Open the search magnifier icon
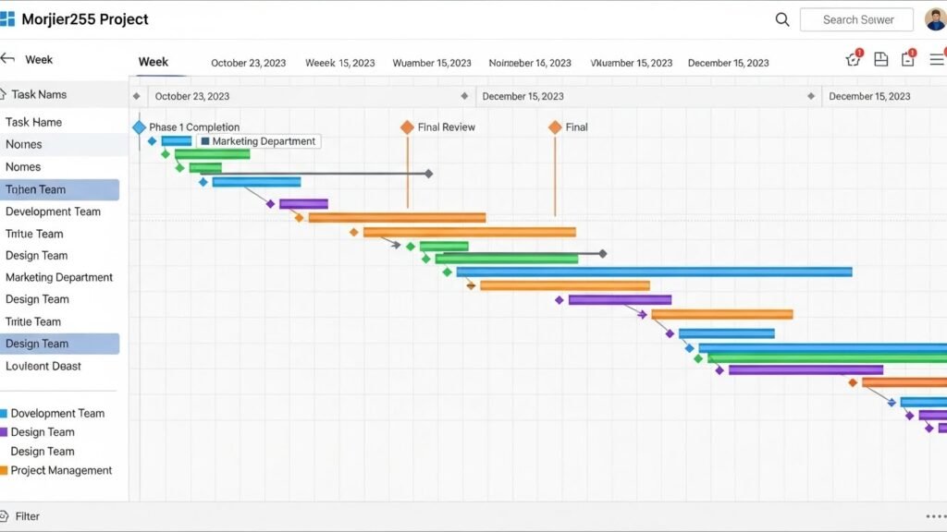947x532 pixels. tap(781, 18)
